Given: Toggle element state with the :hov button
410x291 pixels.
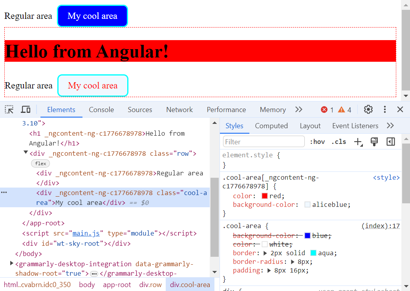Looking at the screenshot, I should pos(317,142).
